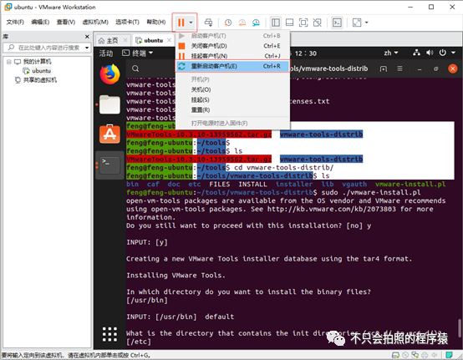Click the hard disk status bar icon
Image resolution: width=463 pixels, height=360 pixels.
tap(395, 355)
